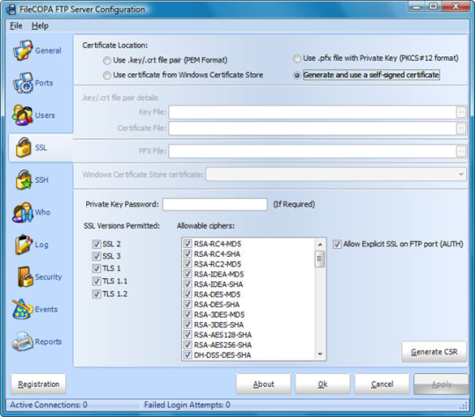Uncheck the RSA-RC2-MD5 cipher
The image size is (475, 417).
tap(187, 264)
